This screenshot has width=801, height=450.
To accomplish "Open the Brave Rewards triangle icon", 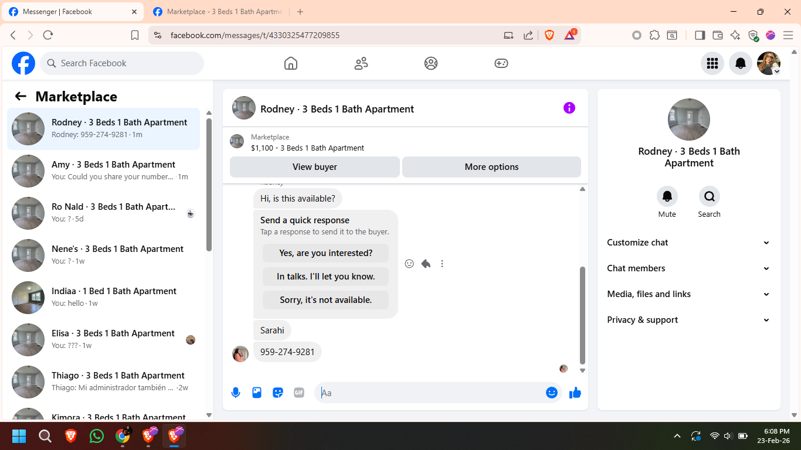I will [x=570, y=35].
